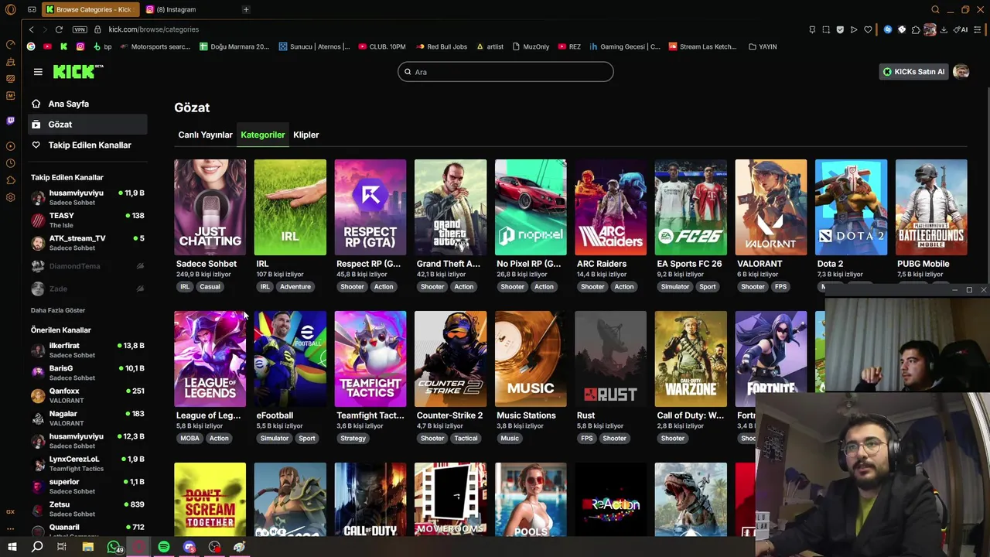Image resolution: width=990 pixels, height=557 pixels.
Task: Open Aria AI icon in toolbar
Action: (961, 29)
